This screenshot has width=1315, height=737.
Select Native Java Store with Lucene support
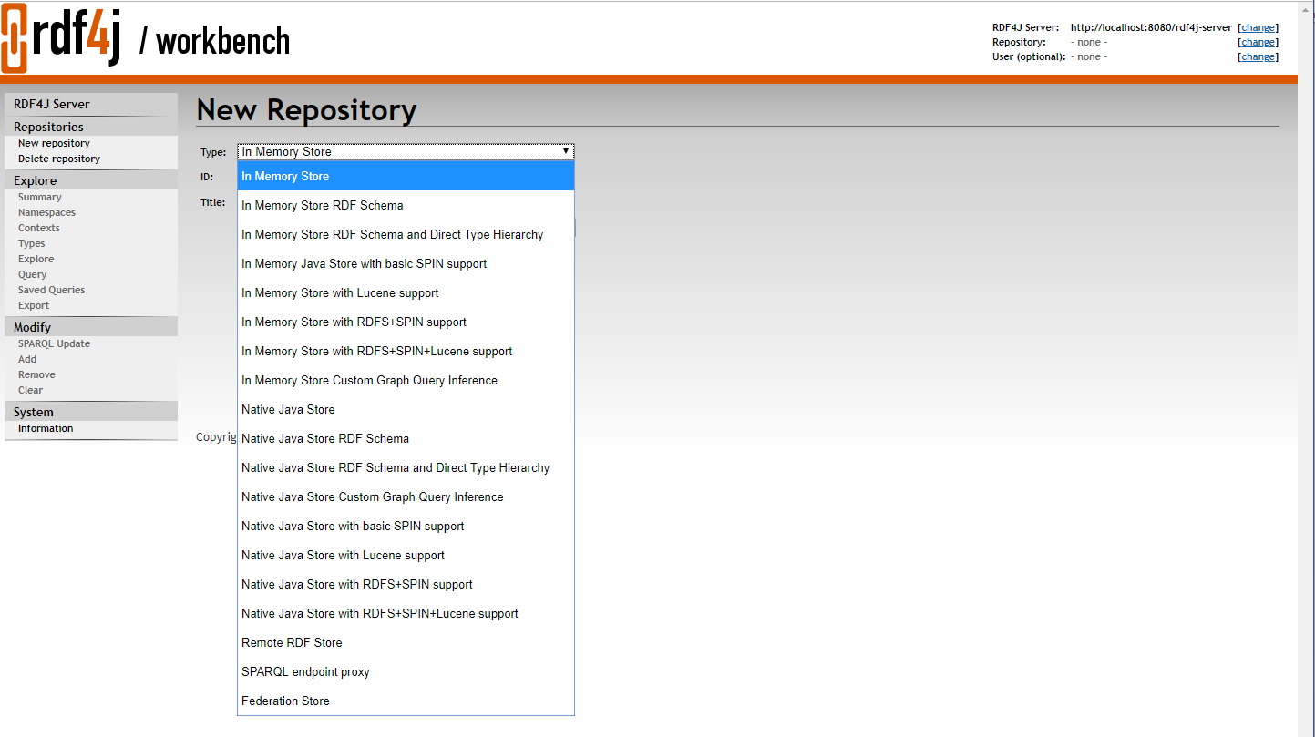click(x=406, y=555)
